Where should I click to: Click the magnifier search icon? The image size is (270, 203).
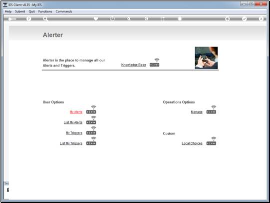point(45,18)
